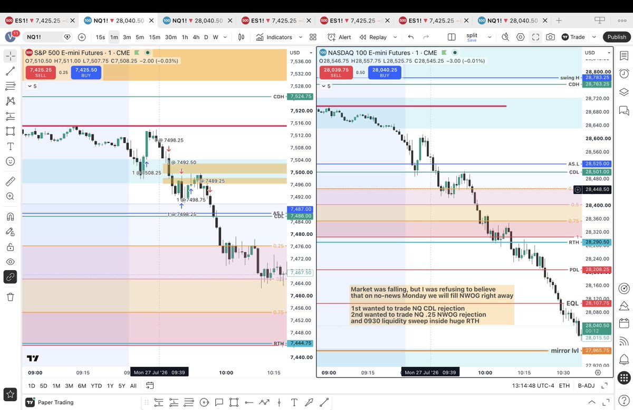The width and height of the screenshot is (633, 410).
Task: Activate the zoom in tool
Action: (11, 196)
